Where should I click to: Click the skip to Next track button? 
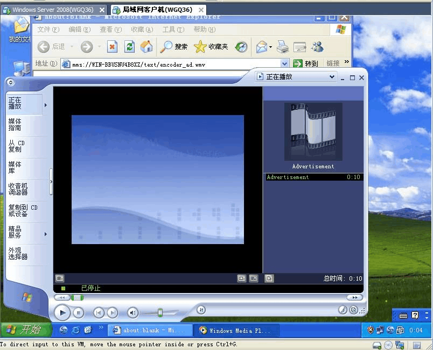pyautogui.click(x=112, y=312)
